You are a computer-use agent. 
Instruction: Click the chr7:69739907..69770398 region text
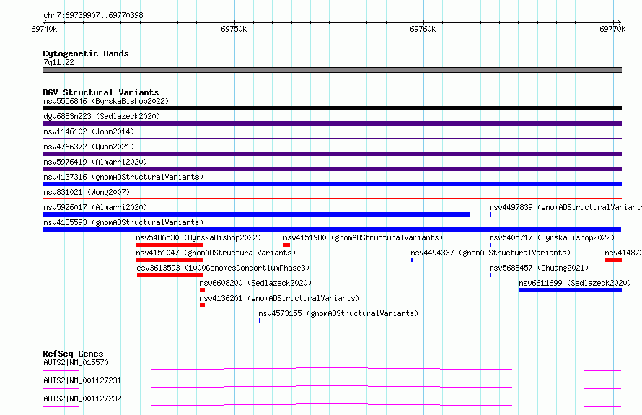pos(93,16)
